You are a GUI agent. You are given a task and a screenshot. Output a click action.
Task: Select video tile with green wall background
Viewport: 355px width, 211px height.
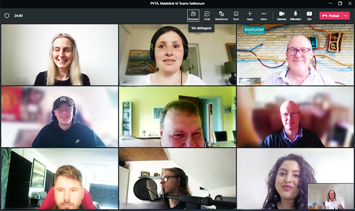click(x=177, y=117)
